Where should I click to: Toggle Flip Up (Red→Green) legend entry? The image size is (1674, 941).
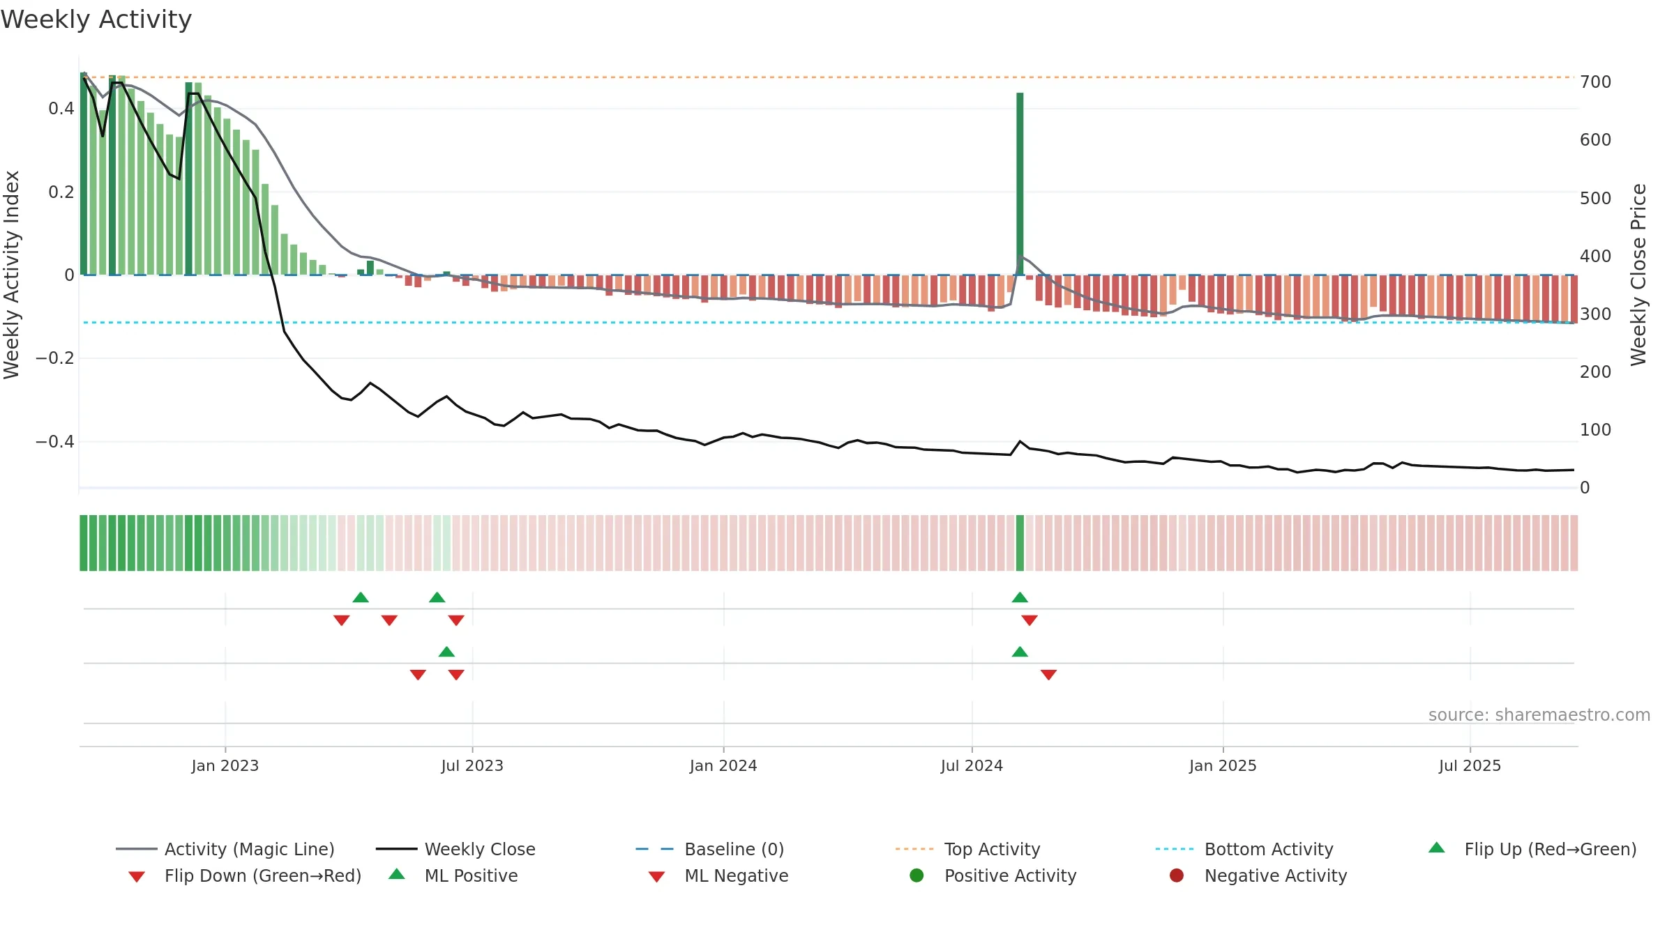tap(1532, 849)
